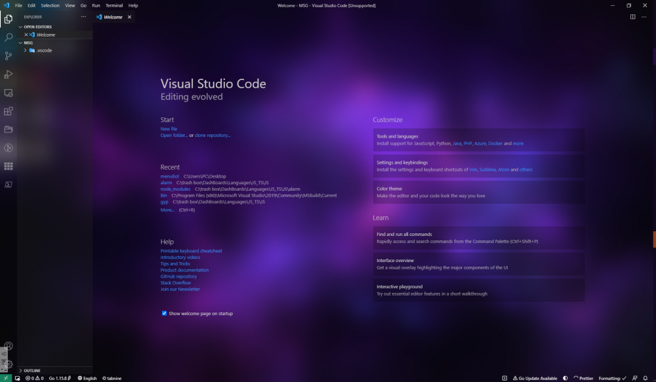
Task: Close Welcome in Open Editors list
Action: (x=26, y=35)
